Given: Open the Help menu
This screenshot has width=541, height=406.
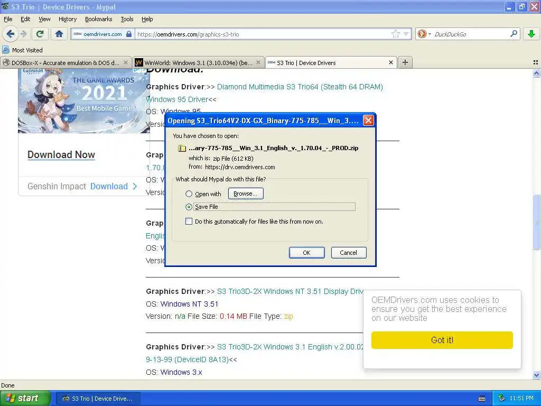Looking at the screenshot, I should [x=147, y=19].
